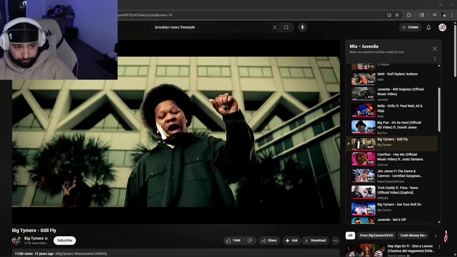
Task: Click the page vertical scrollbar
Action: (x=455, y=50)
